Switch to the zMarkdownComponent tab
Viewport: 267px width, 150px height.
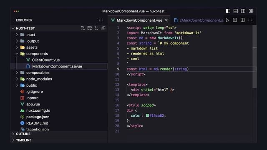coord(199,20)
